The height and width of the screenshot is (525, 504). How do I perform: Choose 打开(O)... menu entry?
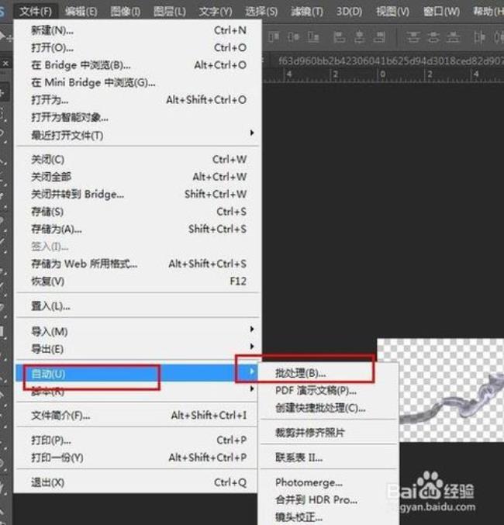[x=138, y=48]
